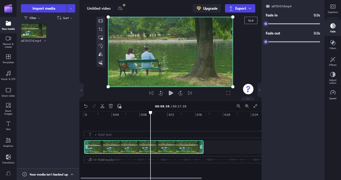Image resolution: width=341 pixels, height=180 pixels.
Task: Forward five seconds
Action: 181,93
